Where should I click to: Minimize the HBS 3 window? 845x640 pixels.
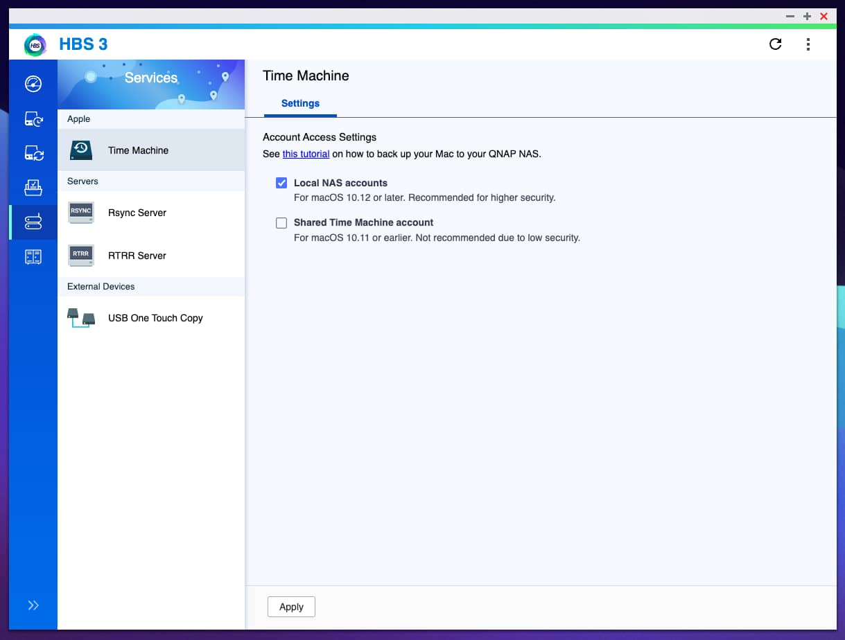pyautogui.click(x=790, y=16)
